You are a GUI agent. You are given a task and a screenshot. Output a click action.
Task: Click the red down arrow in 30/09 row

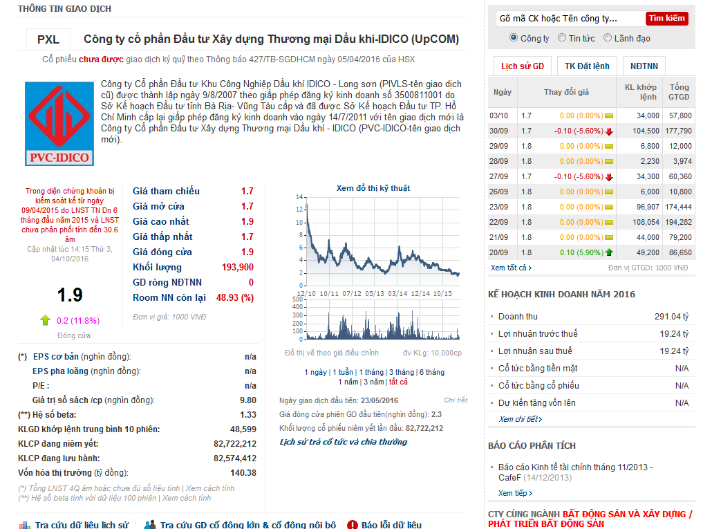tap(609, 131)
